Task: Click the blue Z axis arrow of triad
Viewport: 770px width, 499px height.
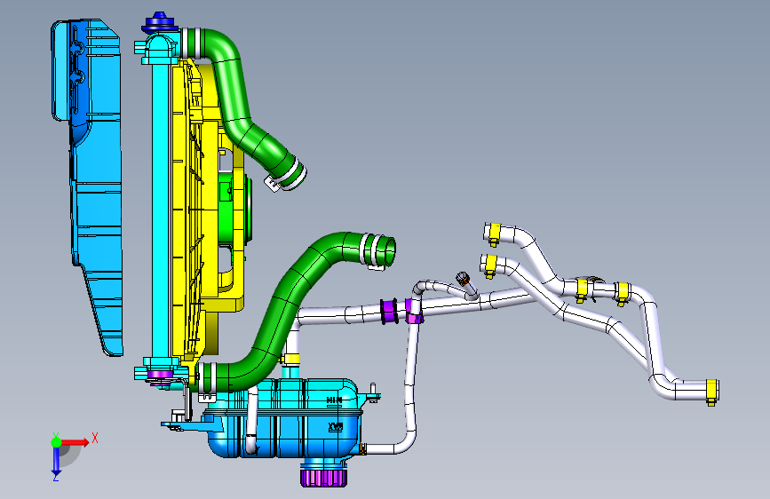Action: pyautogui.click(x=56, y=462)
